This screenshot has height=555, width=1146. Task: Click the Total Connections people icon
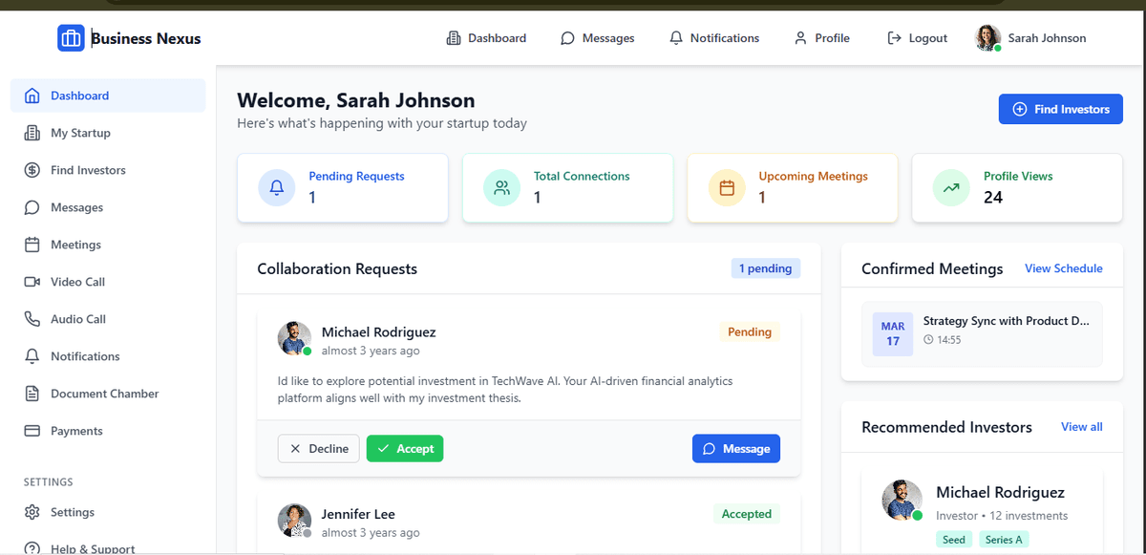[x=502, y=188]
